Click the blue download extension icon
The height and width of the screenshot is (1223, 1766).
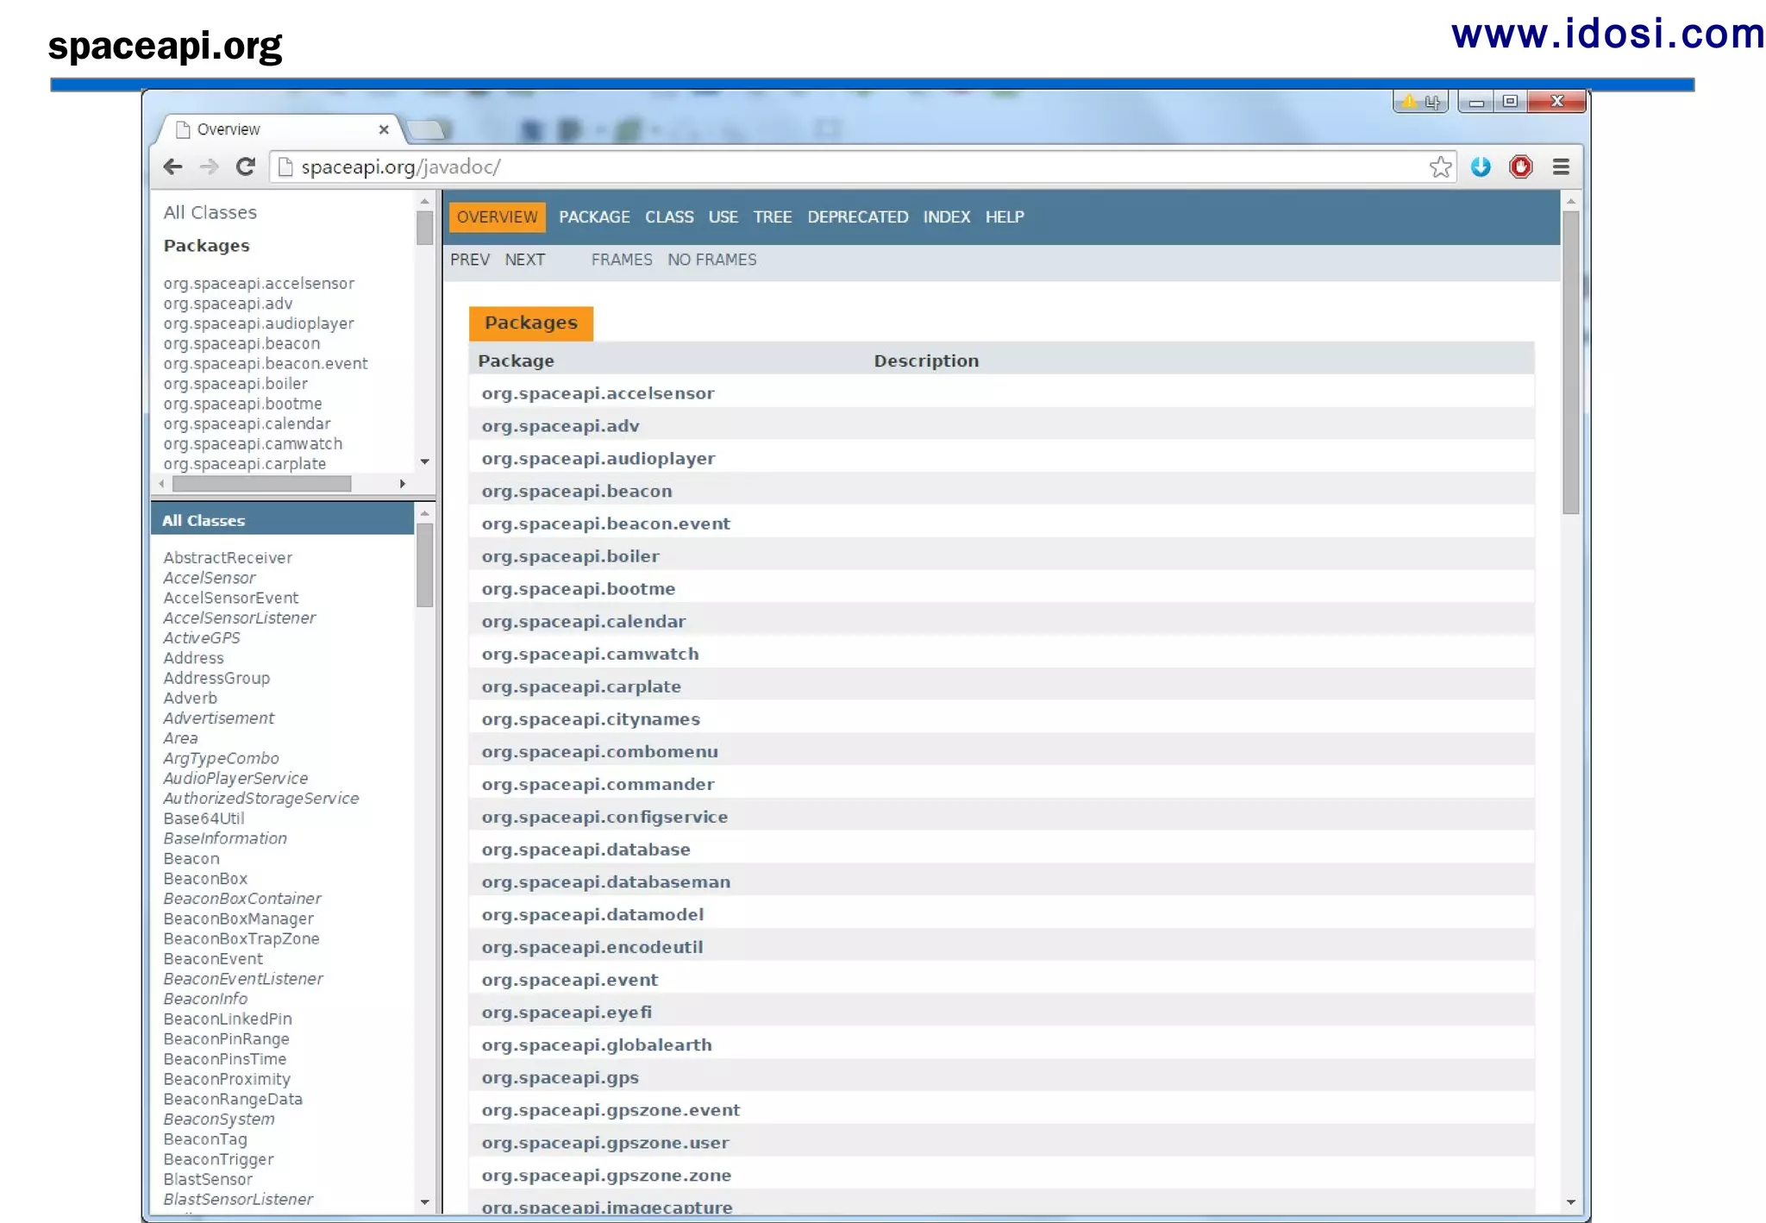click(x=1481, y=166)
